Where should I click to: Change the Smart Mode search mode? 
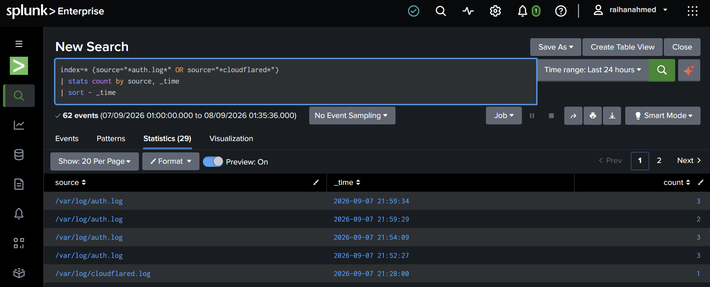point(663,116)
